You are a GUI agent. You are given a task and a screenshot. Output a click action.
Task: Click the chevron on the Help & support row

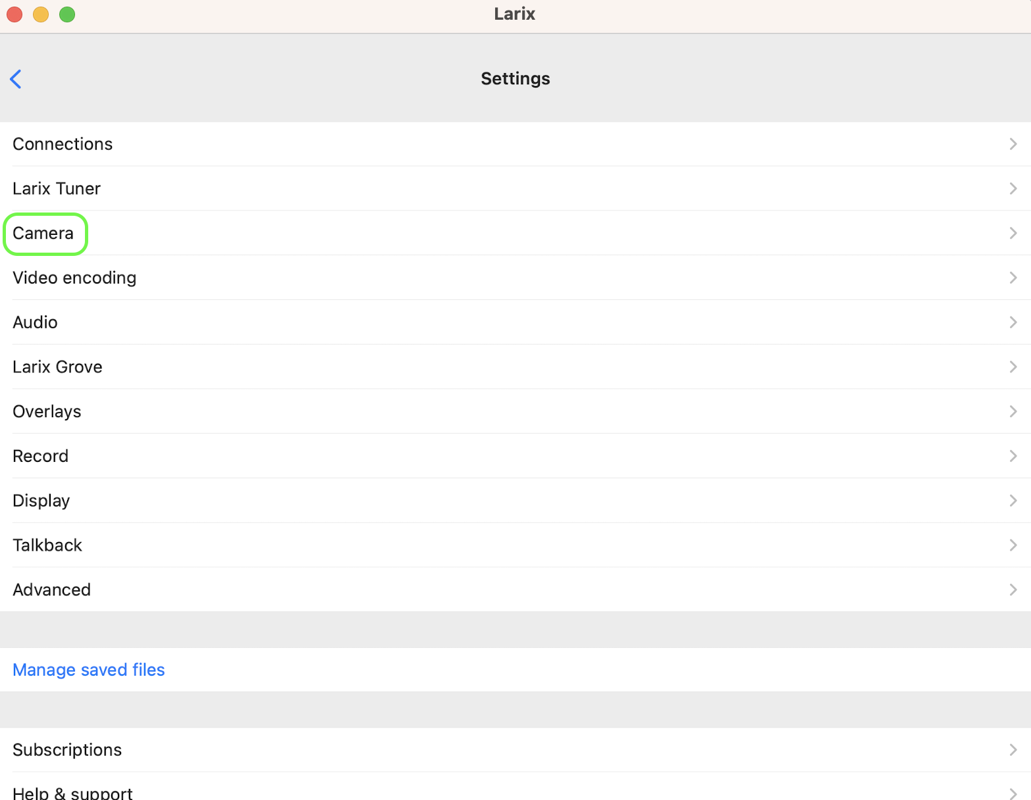click(1013, 793)
